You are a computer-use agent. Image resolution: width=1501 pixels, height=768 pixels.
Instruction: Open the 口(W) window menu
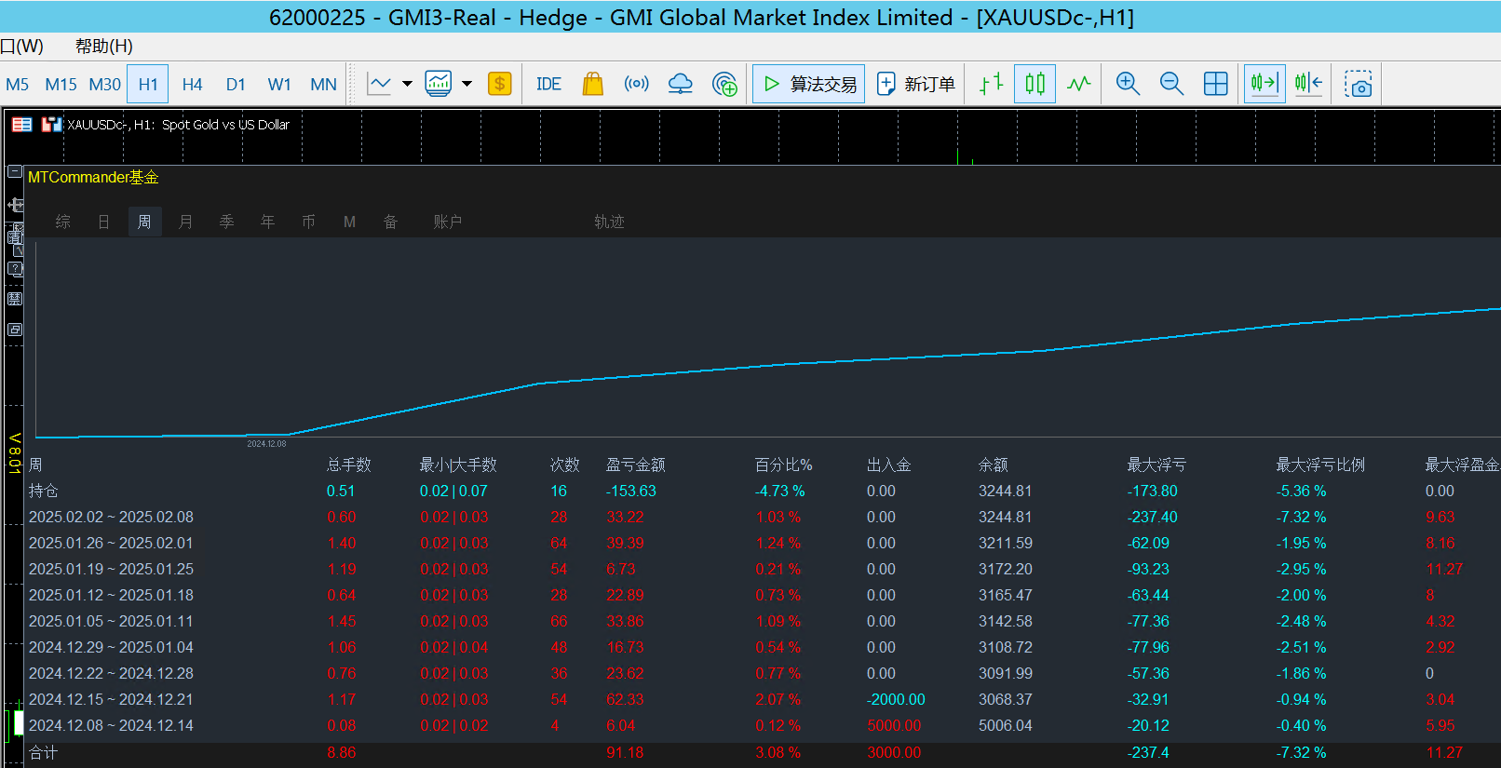(21, 46)
